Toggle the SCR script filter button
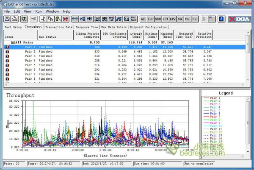The height and width of the screenshot is (170, 254). [x=158, y=19]
